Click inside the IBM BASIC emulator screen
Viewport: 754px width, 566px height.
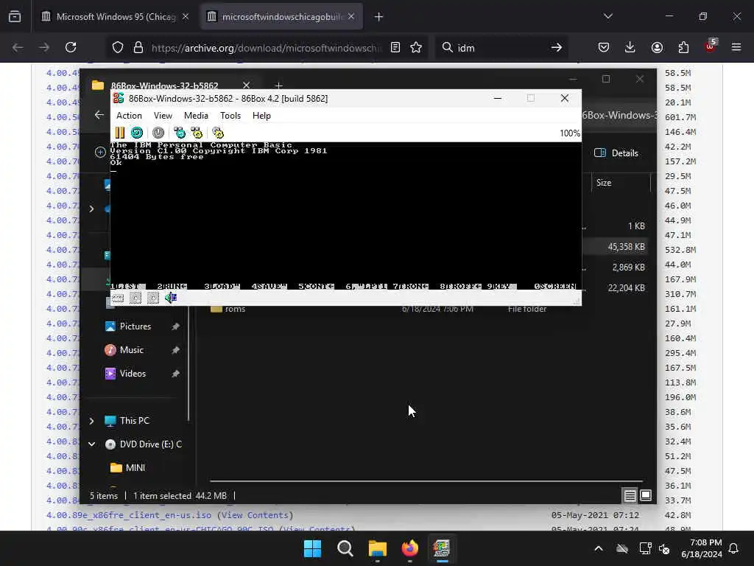click(x=346, y=216)
